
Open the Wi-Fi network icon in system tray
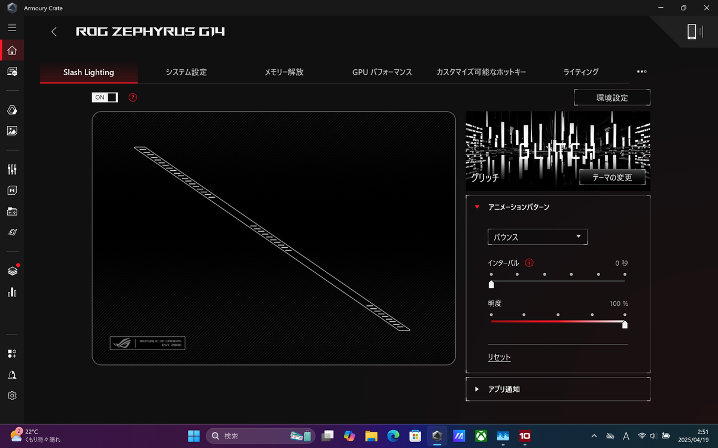tap(642, 436)
